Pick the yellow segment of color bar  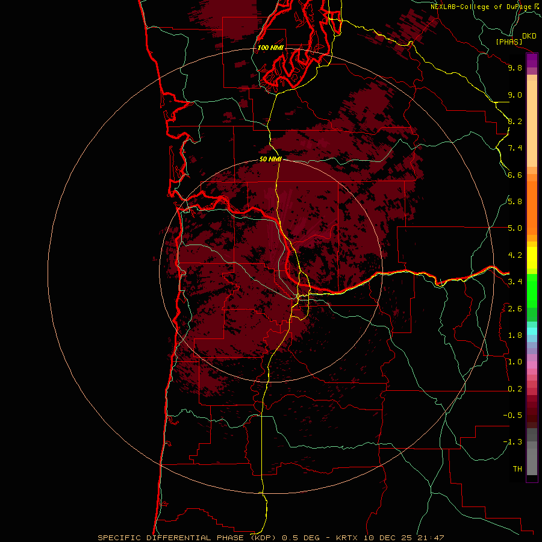(532, 258)
